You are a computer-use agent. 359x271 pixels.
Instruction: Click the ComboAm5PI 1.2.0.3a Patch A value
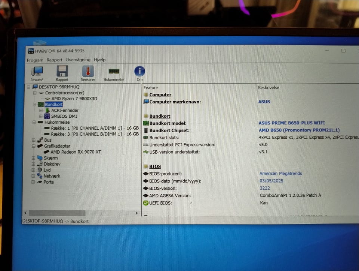coord(290,195)
